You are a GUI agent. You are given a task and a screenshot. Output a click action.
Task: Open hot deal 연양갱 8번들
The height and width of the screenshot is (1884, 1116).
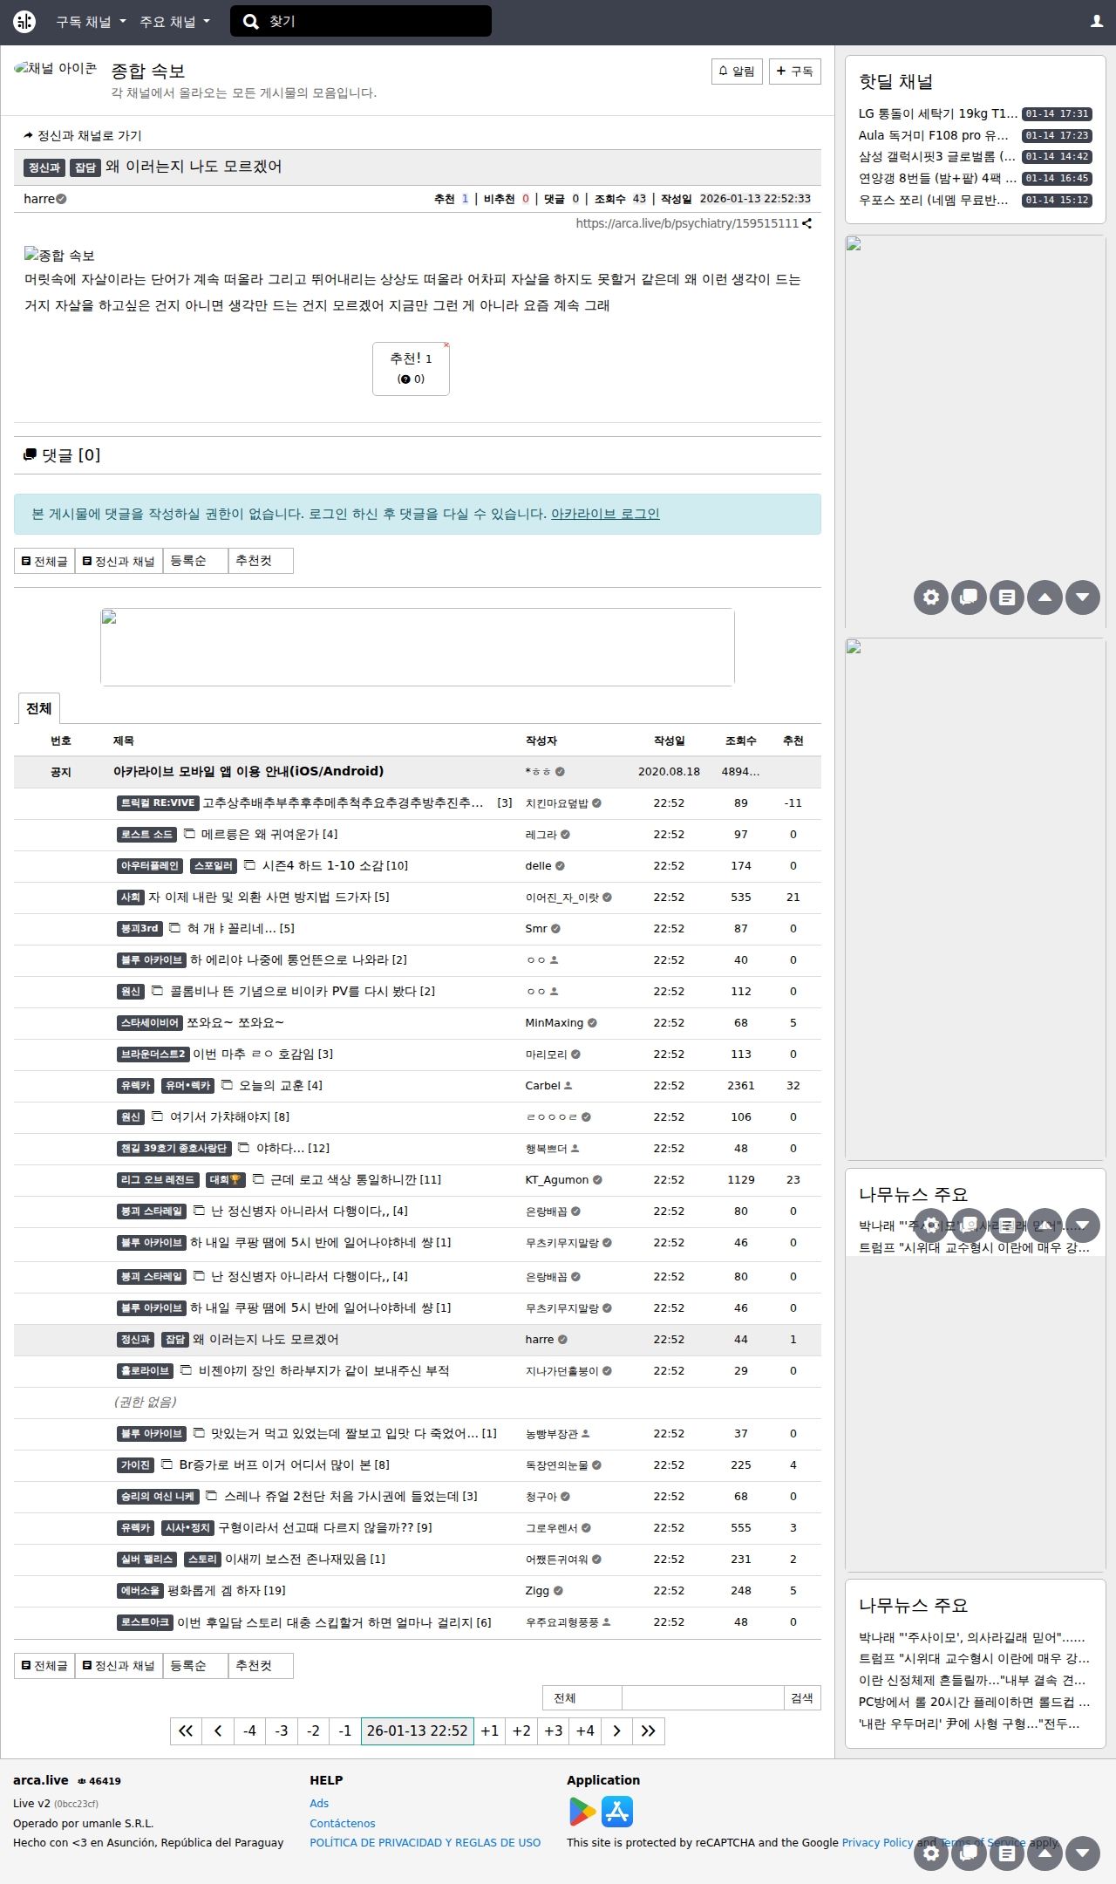(x=937, y=178)
